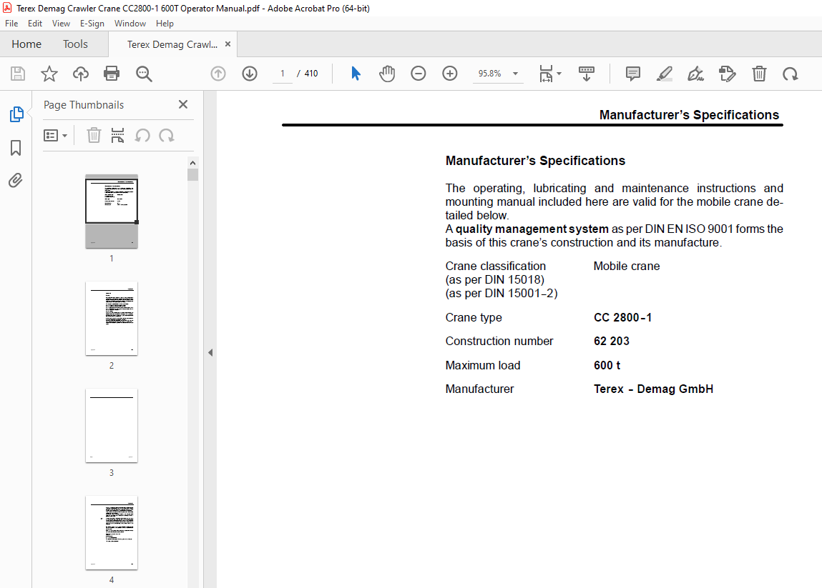Image resolution: width=822 pixels, height=588 pixels.
Task: Click the 'CC 2800-1' crane type text
Action: click(622, 317)
